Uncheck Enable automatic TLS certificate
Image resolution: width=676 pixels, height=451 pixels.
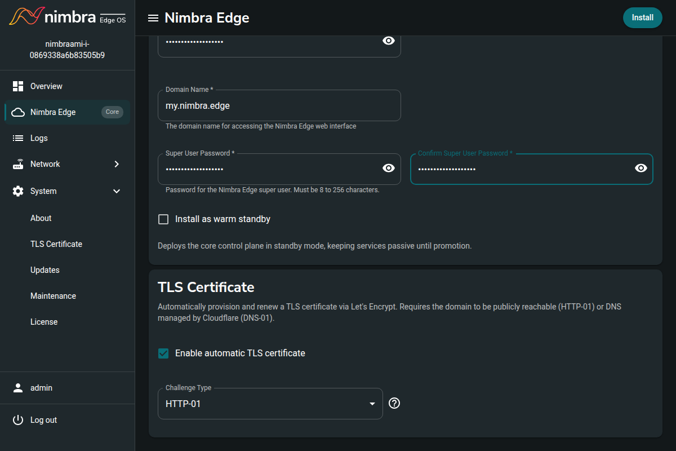click(163, 353)
